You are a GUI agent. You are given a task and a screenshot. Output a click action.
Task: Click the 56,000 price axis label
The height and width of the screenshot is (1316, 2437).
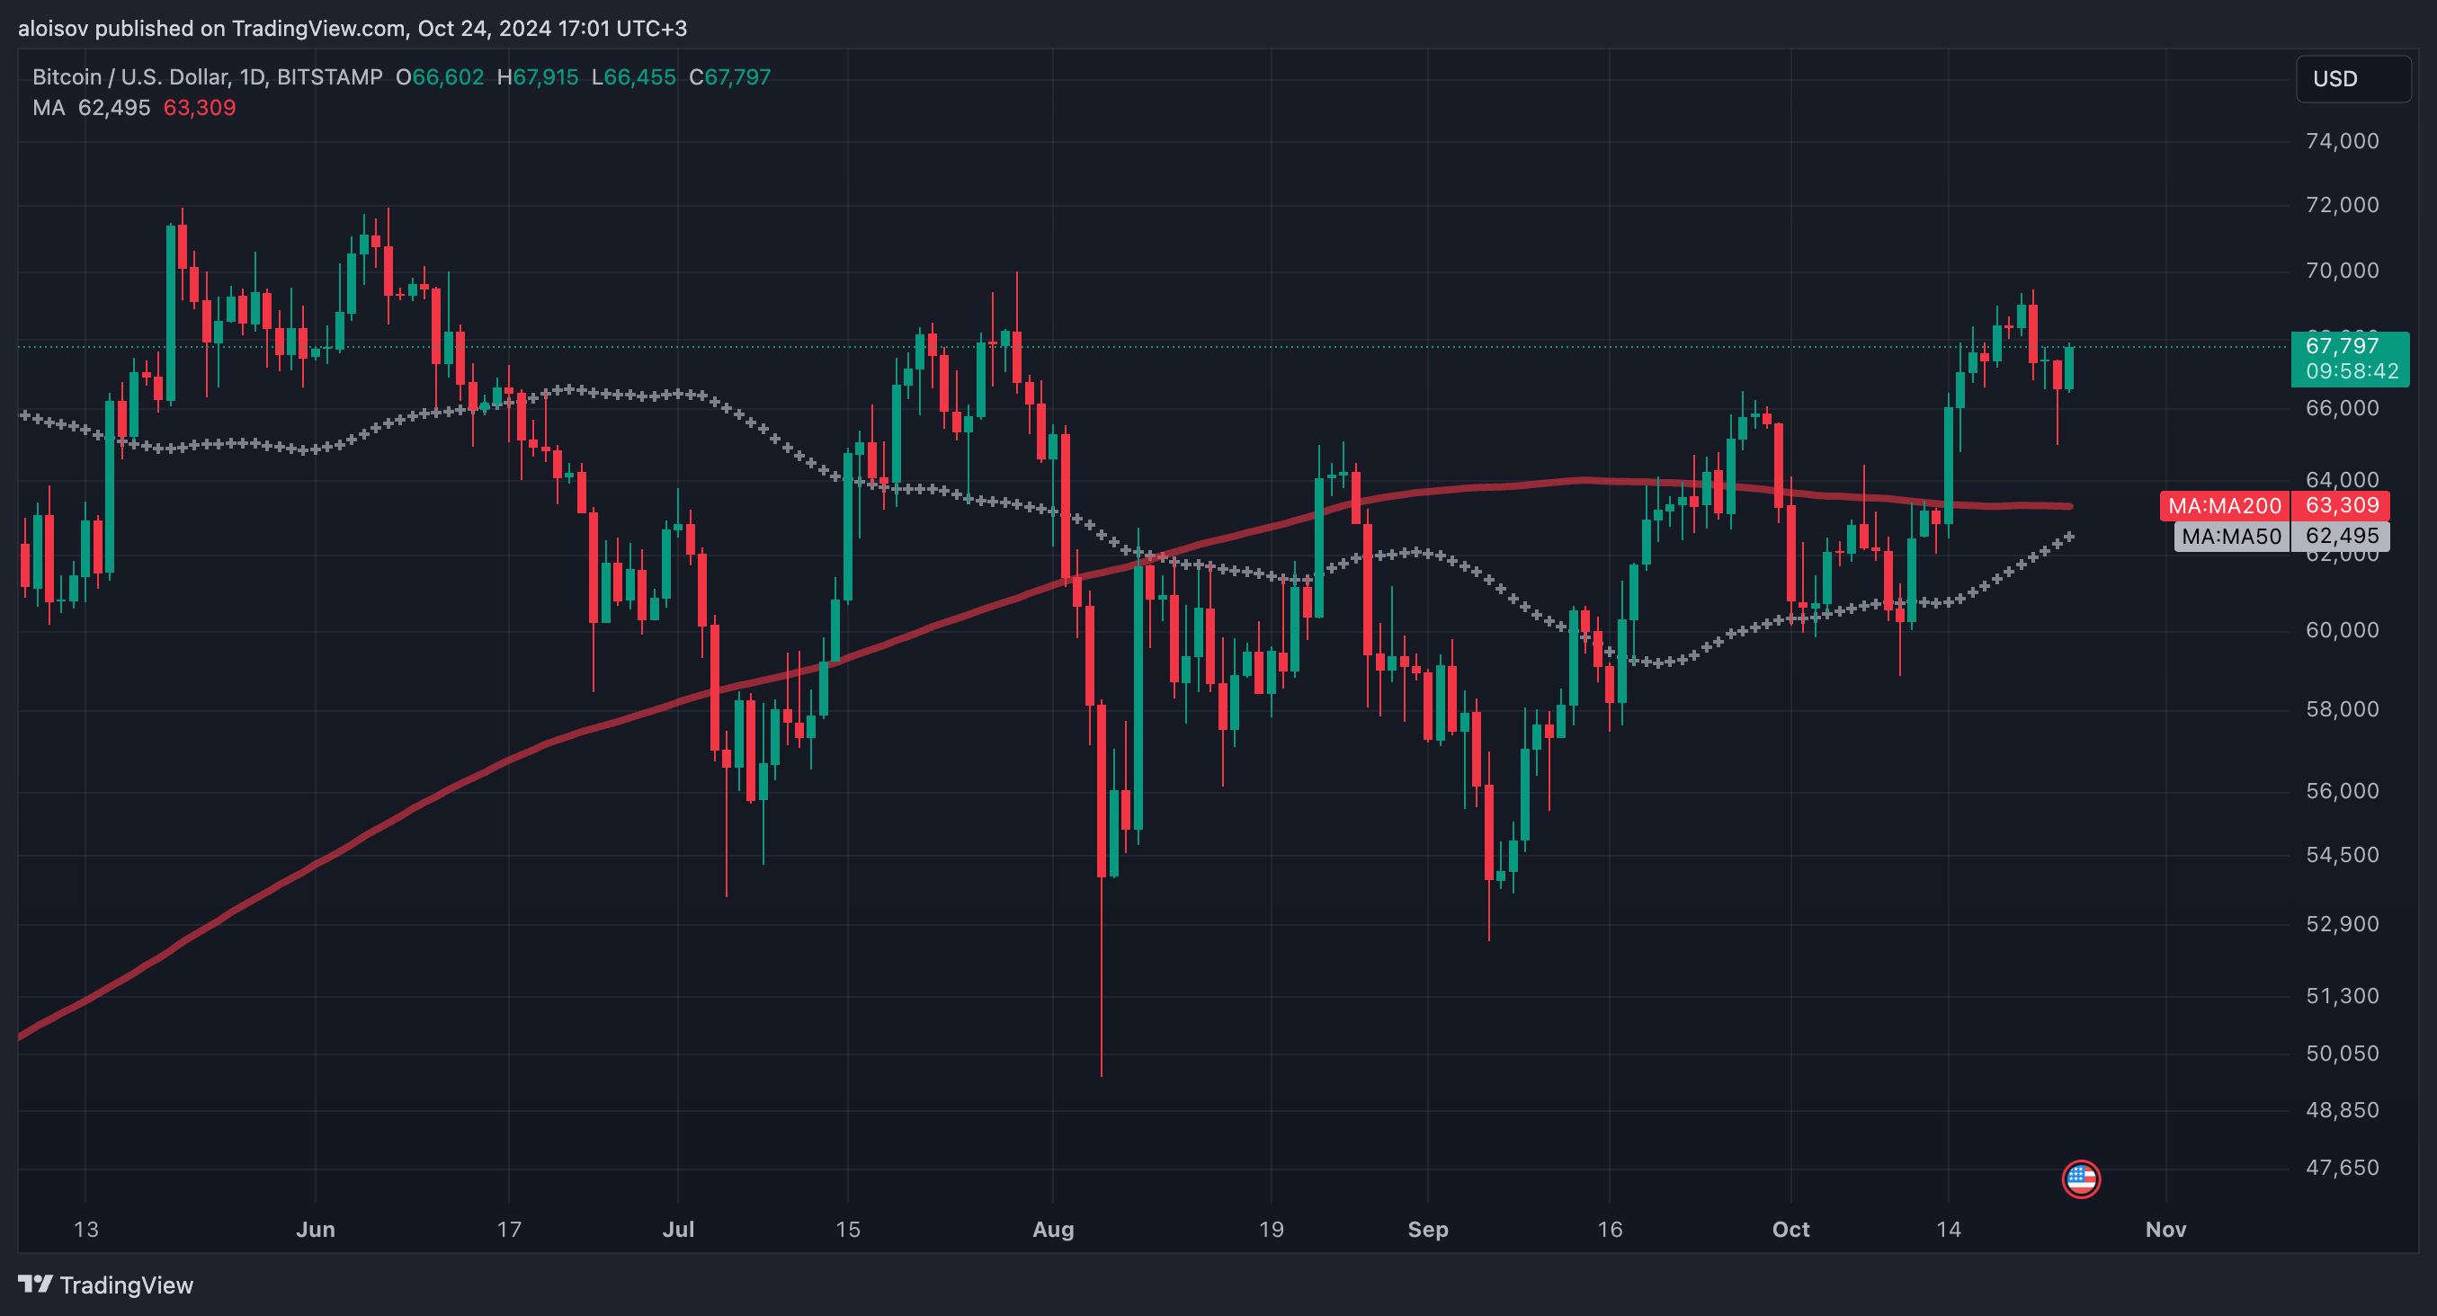(x=2343, y=790)
